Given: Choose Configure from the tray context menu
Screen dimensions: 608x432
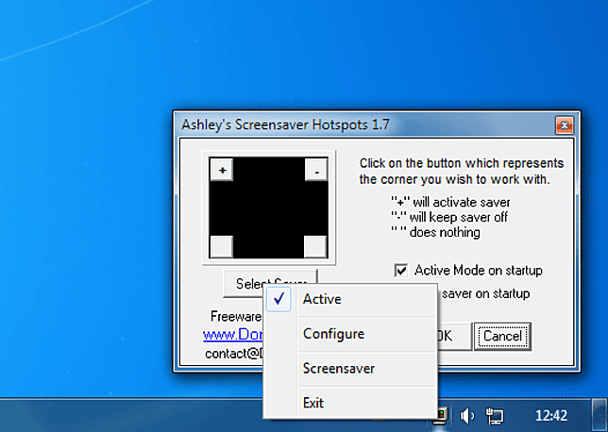Looking at the screenshot, I should click(333, 334).
